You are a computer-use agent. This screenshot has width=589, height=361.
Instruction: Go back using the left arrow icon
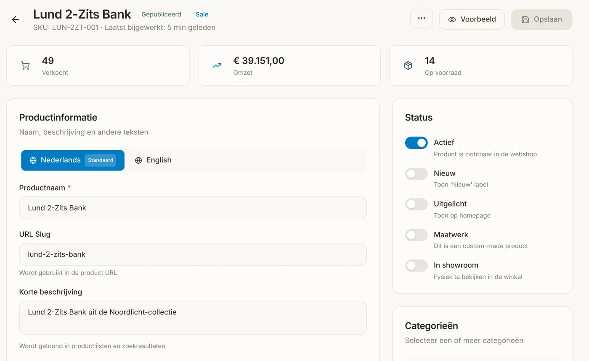[x=16, y=20]
